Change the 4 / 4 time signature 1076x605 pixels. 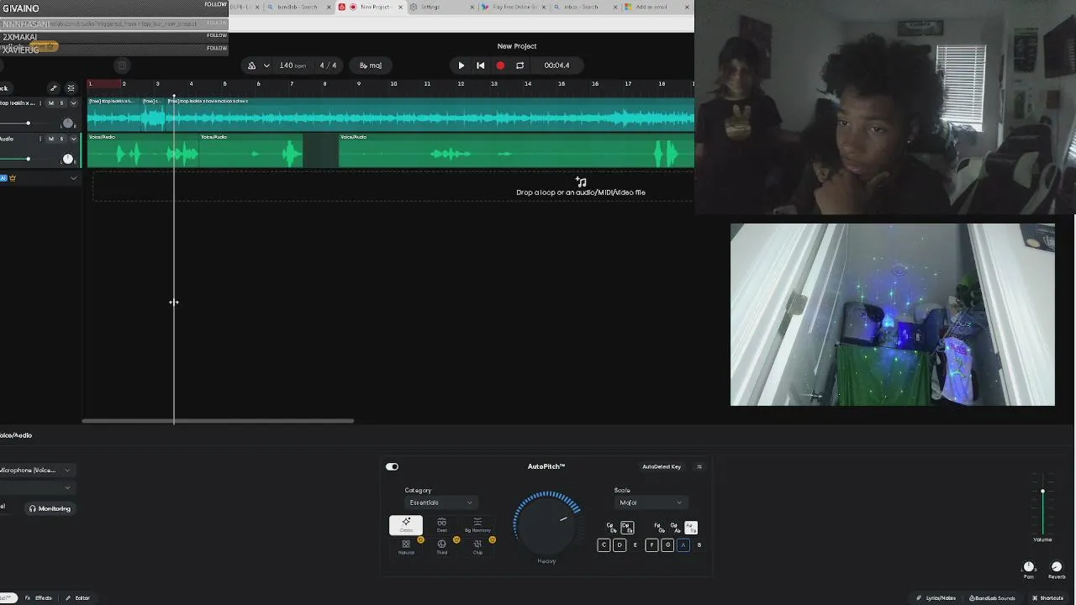click(328, 66)
